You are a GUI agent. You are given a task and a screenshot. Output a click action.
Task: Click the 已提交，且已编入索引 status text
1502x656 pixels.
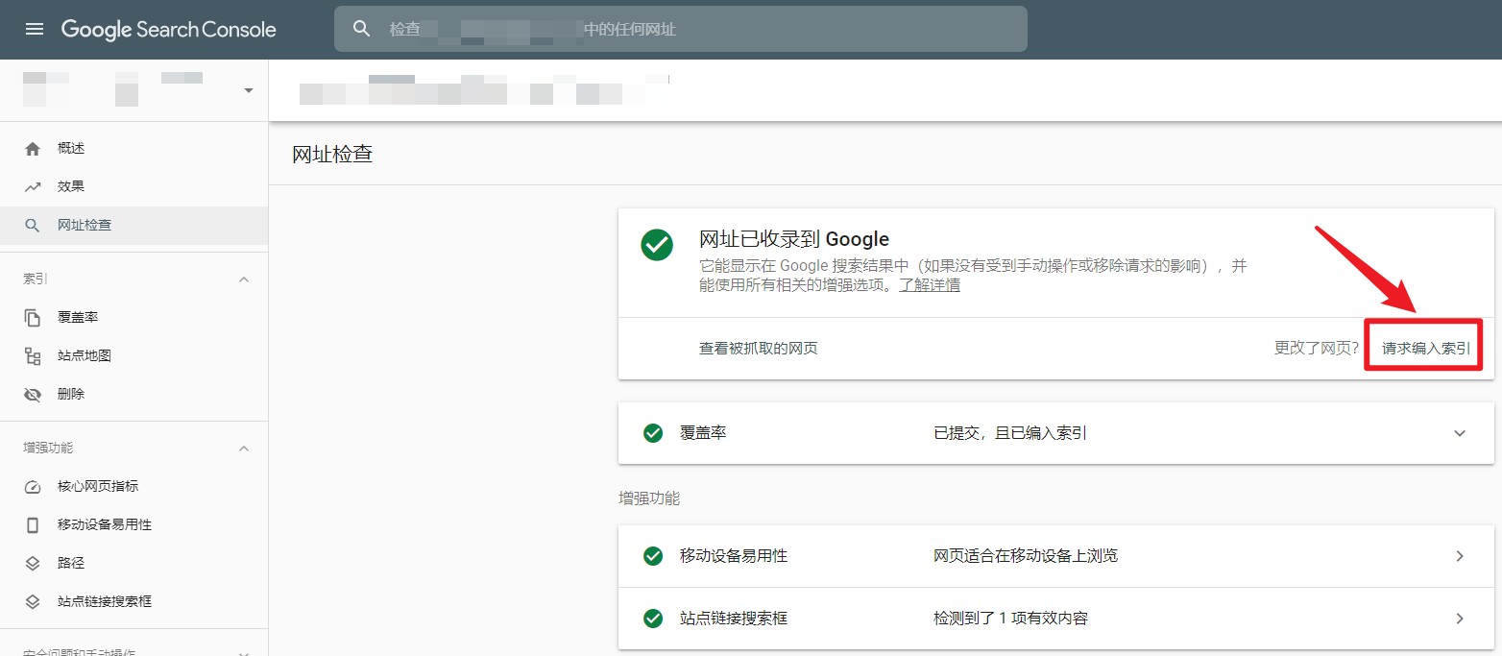tap(1010, 433)
